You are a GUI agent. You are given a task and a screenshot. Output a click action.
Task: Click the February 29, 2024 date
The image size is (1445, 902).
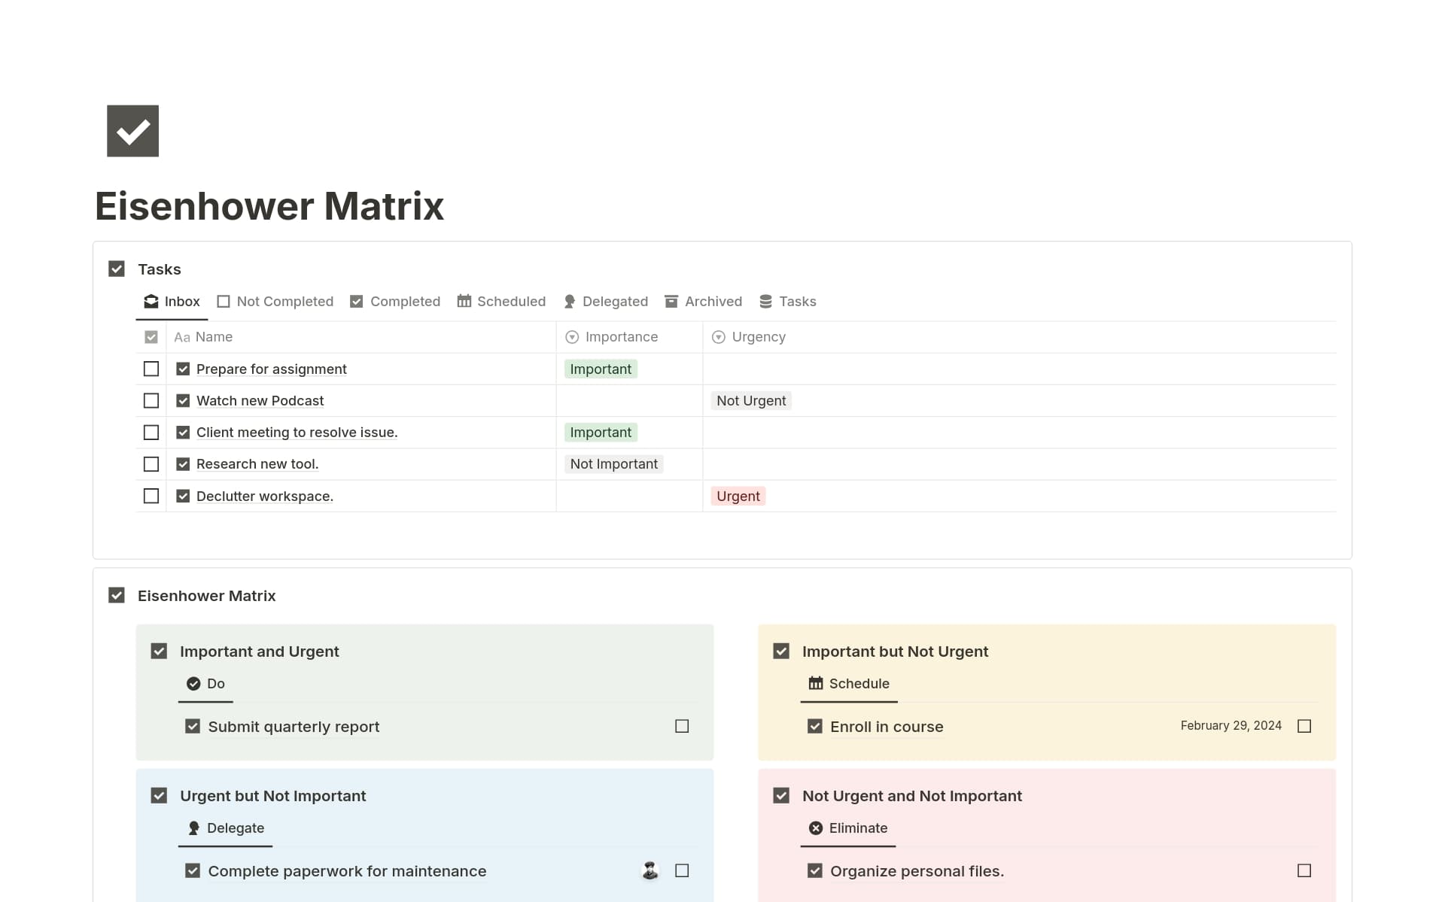tap(1231, 726)
